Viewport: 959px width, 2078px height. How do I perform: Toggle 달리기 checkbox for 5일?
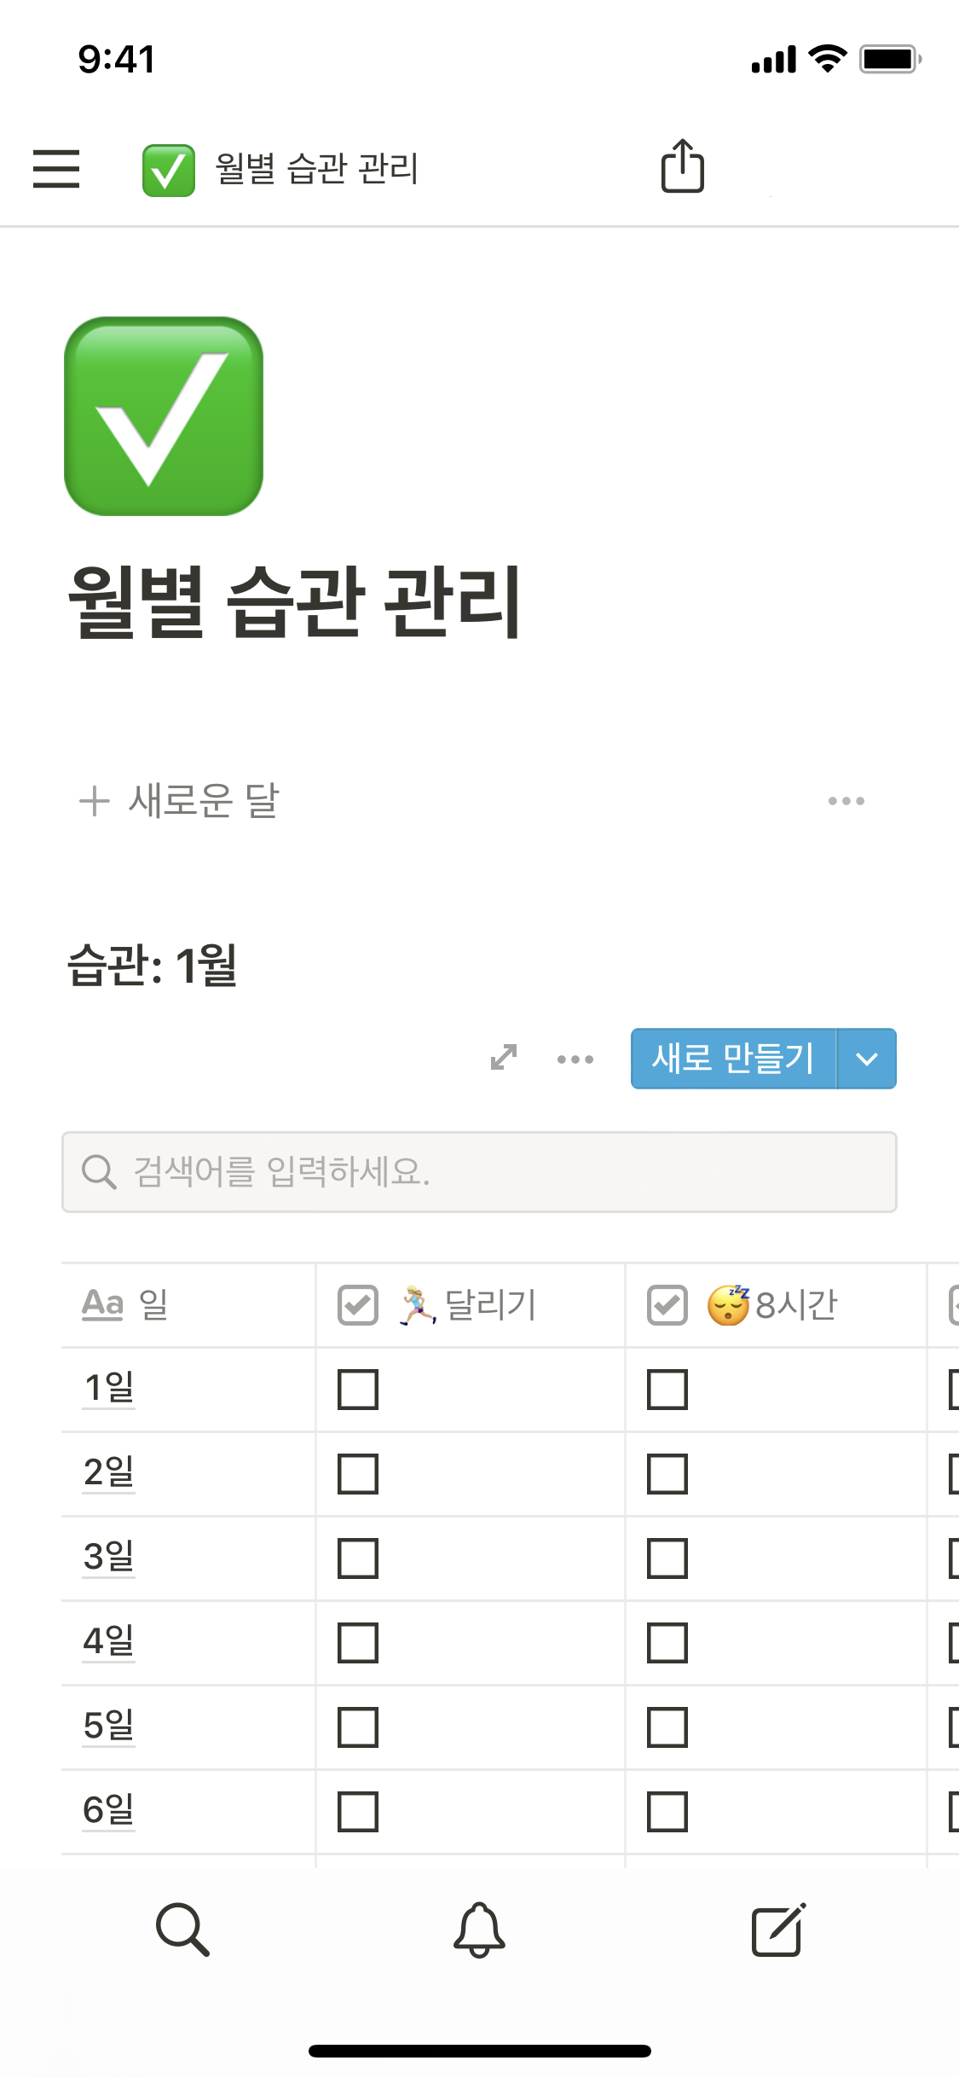(358, 1727)
